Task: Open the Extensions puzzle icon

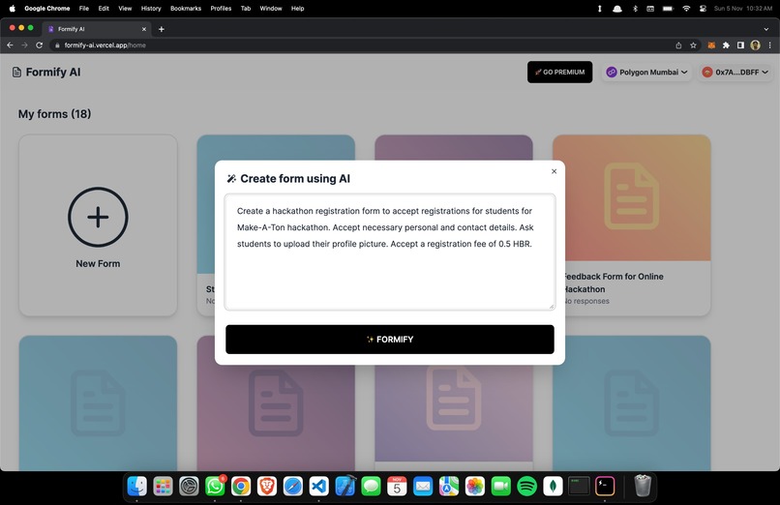Action: (726, 45)
